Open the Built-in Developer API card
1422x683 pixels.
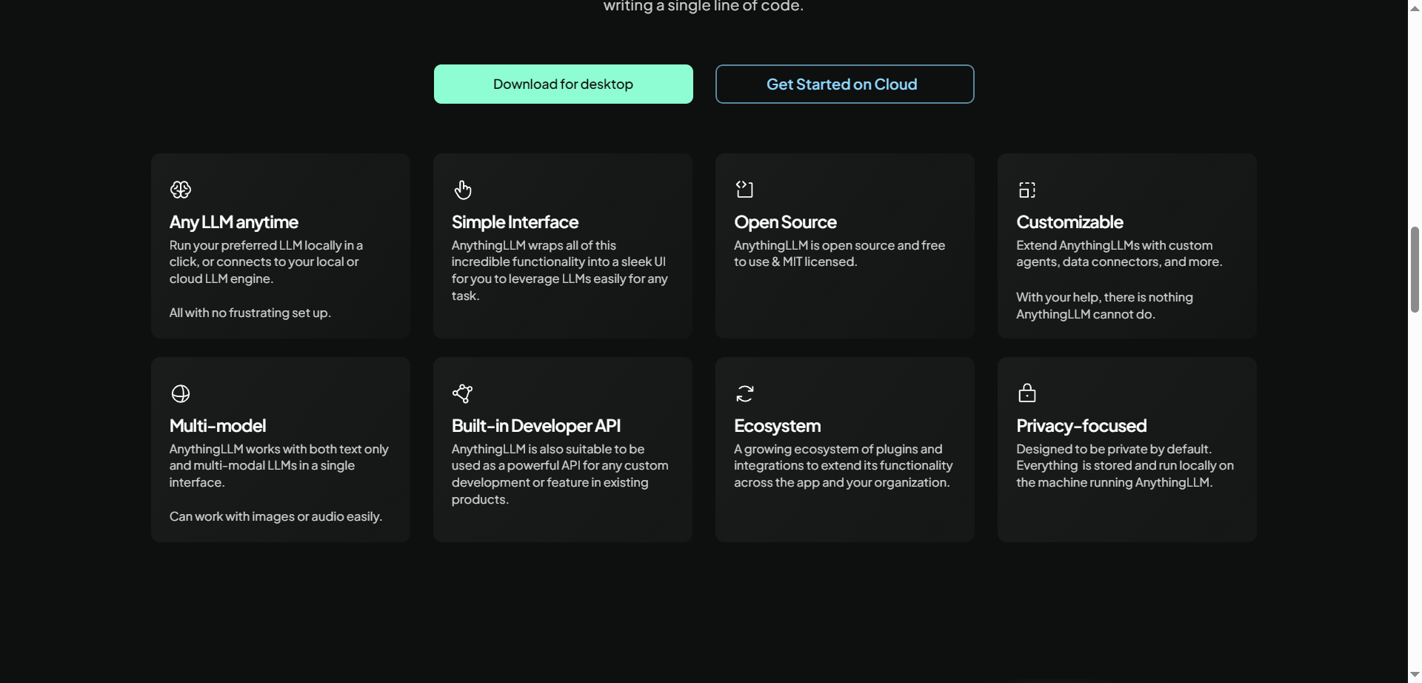pyautogui.click(x=562, y=449)
